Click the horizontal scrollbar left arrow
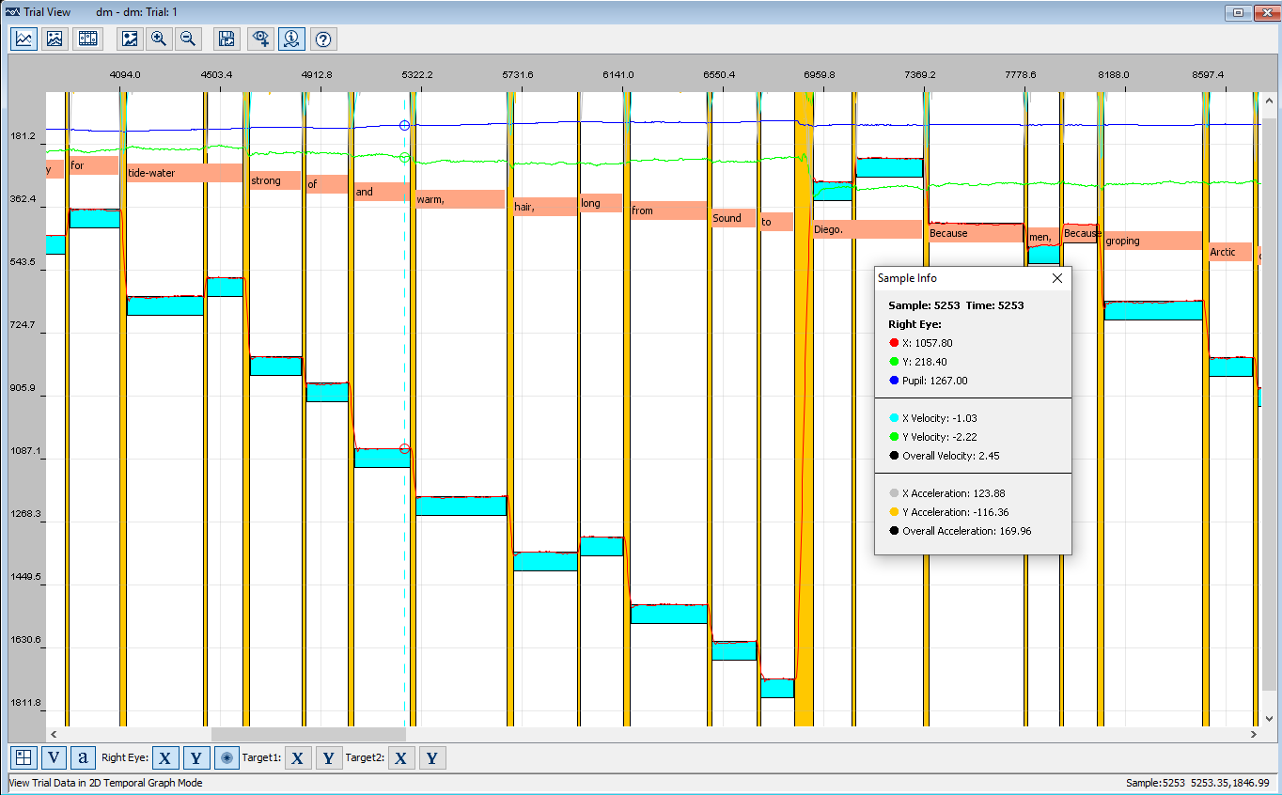Screen dimensions: 1282x795 (54, 734)
